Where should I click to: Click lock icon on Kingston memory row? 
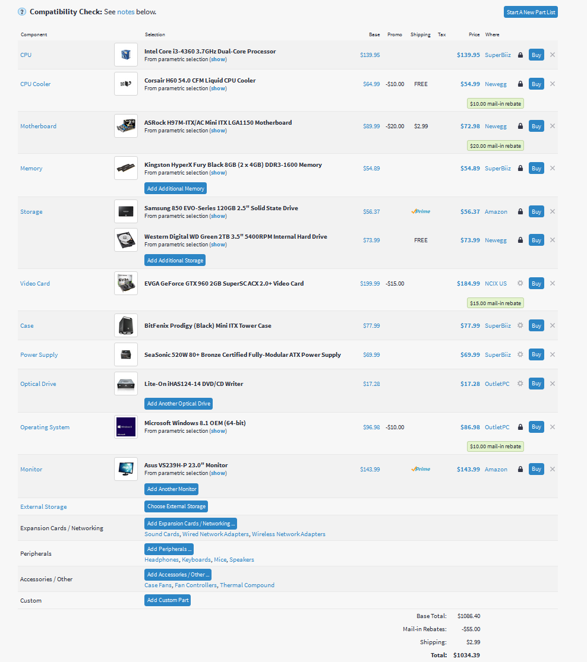click(520, 169)
